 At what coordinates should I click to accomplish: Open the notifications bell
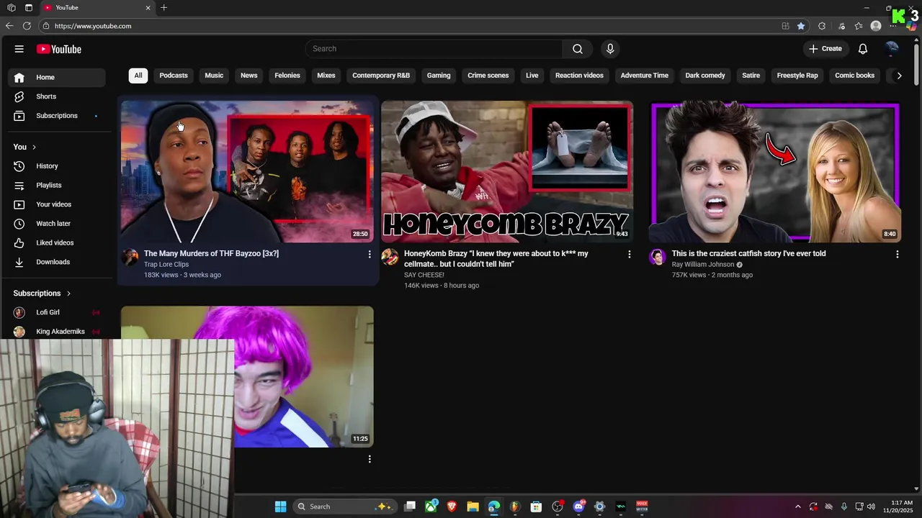click(863, 49)
